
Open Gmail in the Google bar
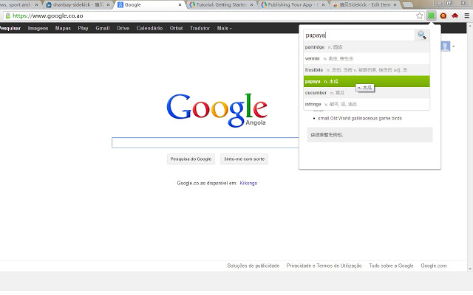(x=103, y=28)
